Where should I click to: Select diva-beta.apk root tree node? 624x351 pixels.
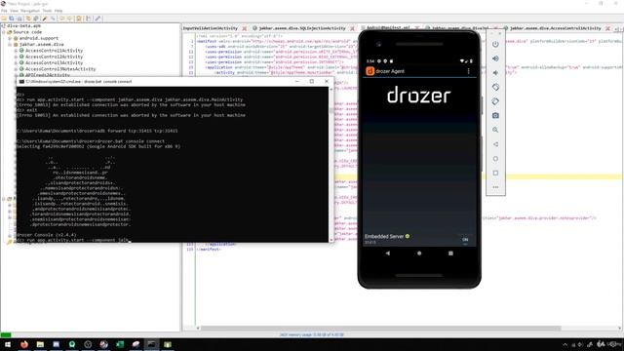[x=23, y=26]
